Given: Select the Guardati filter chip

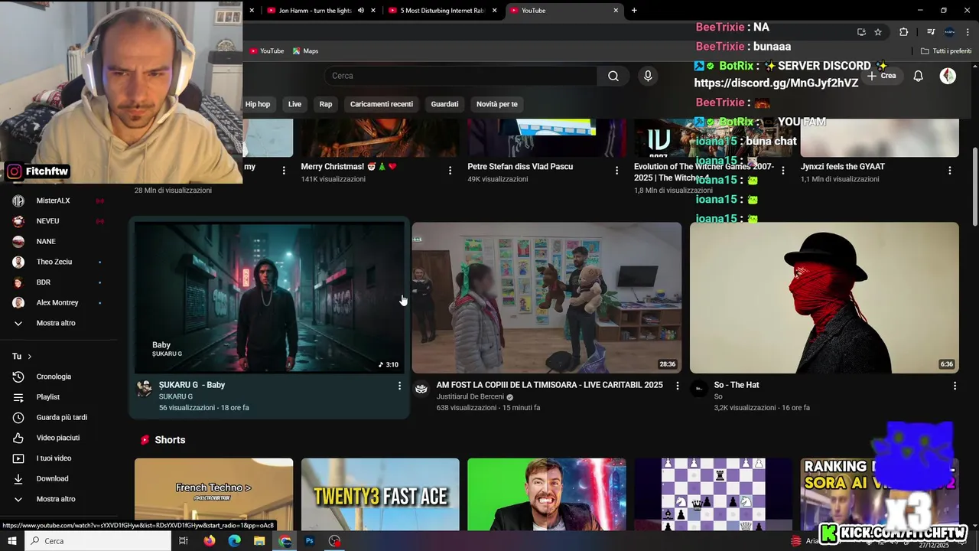Looking at the screenshot, I should point(444,104).
